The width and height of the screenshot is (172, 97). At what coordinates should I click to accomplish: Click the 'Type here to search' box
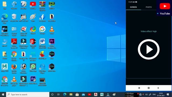(x=28, y=95)
